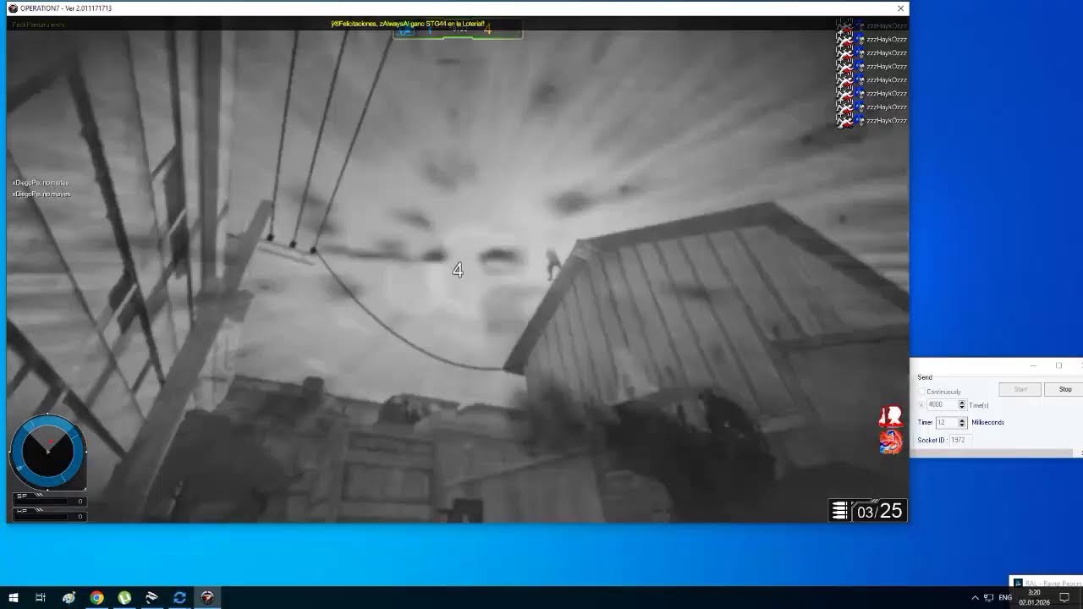Open the paint palette taskbar app
The height and width of the screenshot is (609, 1083).
click(x=69, y=597)
